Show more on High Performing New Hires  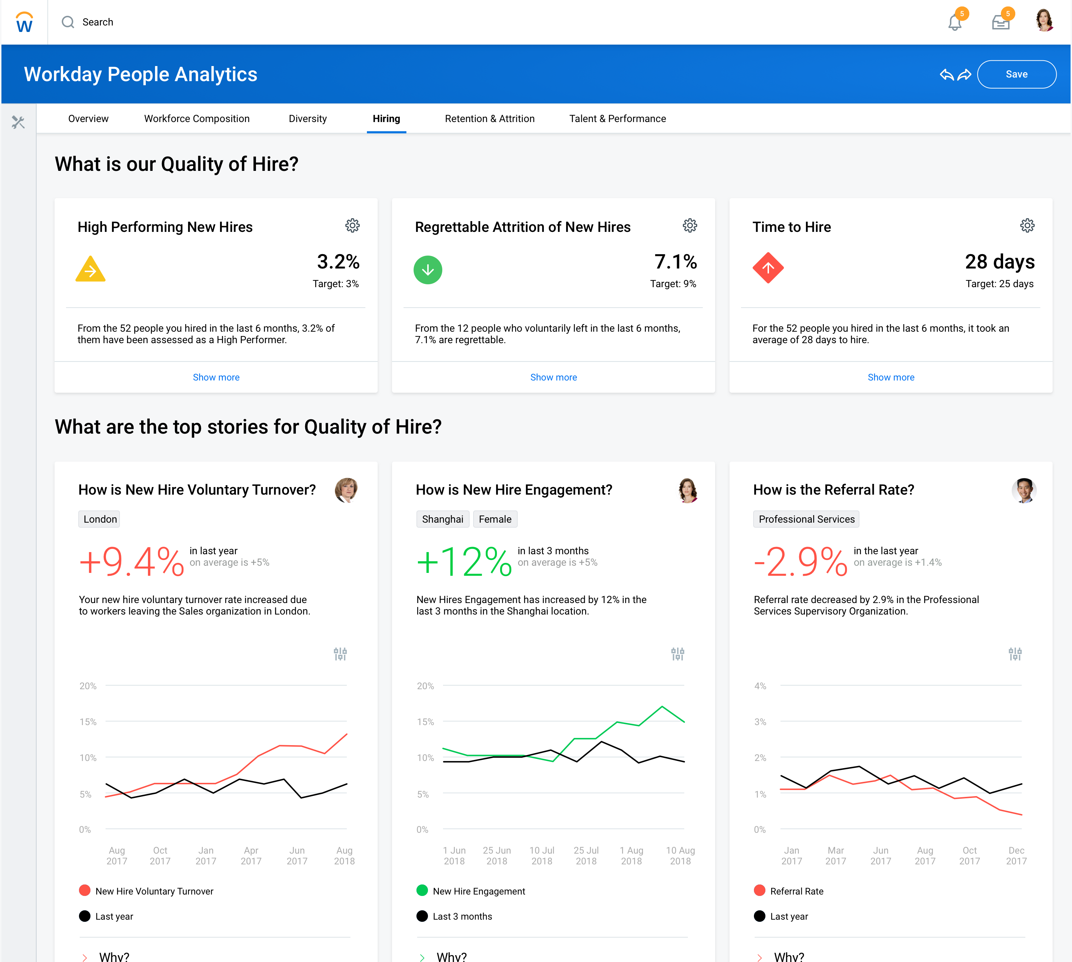pyautogui.click(x=216, y=377)
